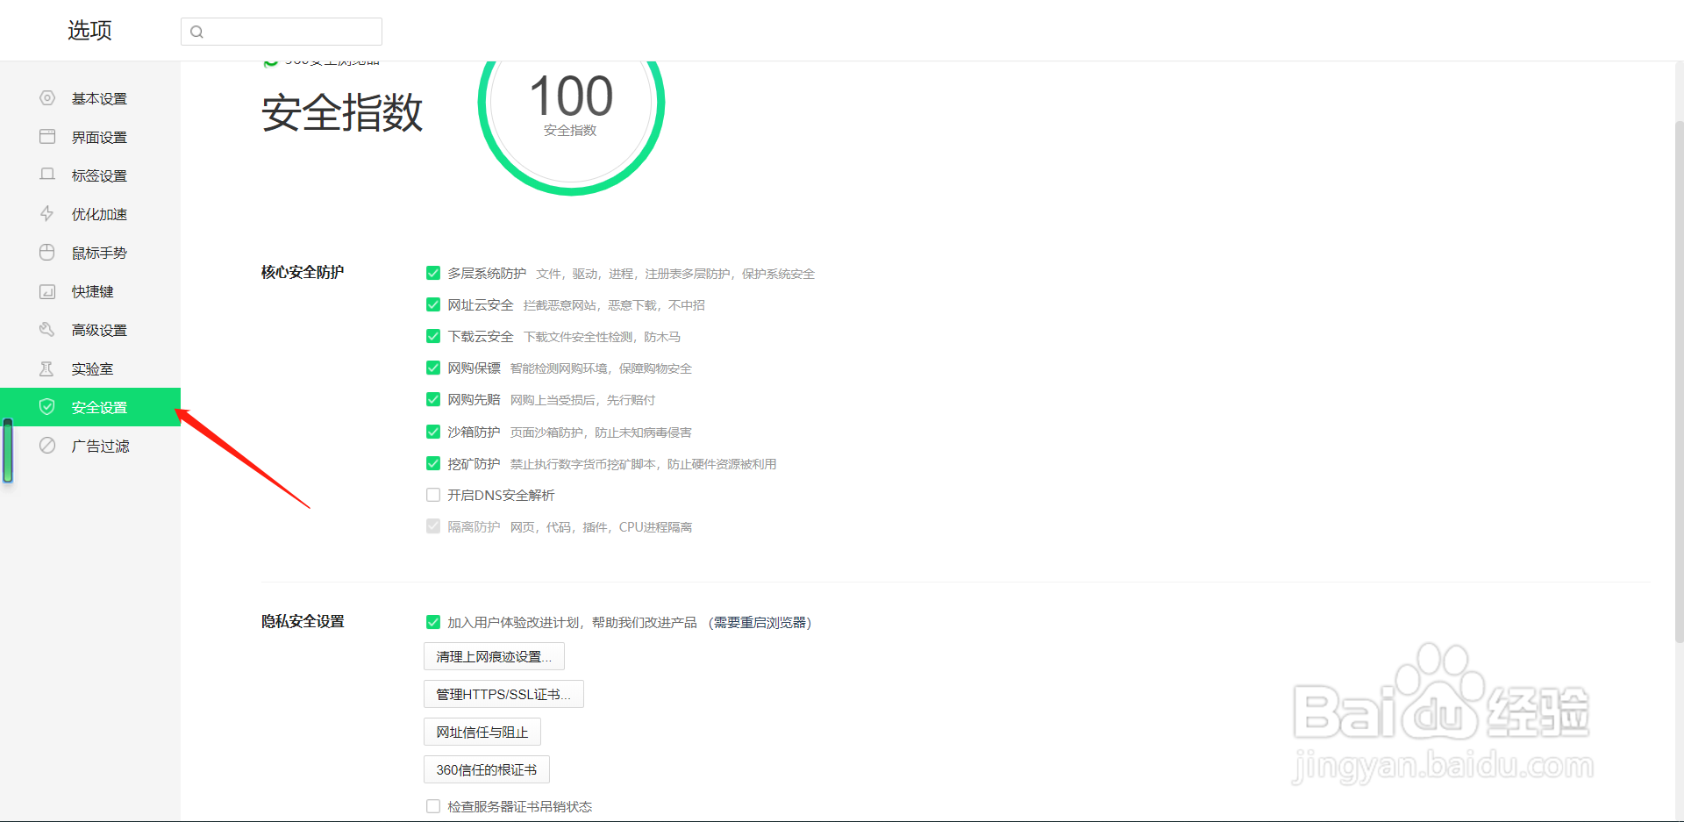The width and height of the screenshot is (1684, 822).
Task: Uncheck 加入用户体验改进计划 checkbox
Action: pyautogui.click(x=433, y=622)
